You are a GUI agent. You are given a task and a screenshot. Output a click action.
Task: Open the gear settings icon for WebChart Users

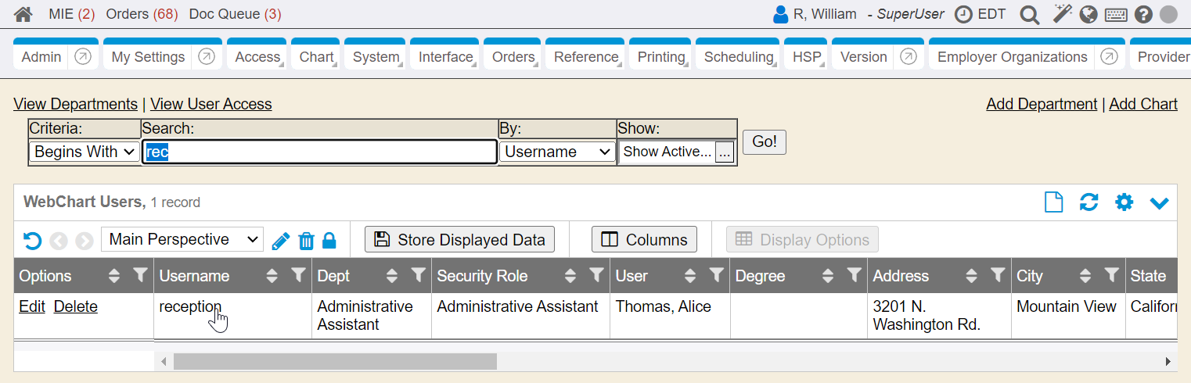click(x=1124, y=202)
